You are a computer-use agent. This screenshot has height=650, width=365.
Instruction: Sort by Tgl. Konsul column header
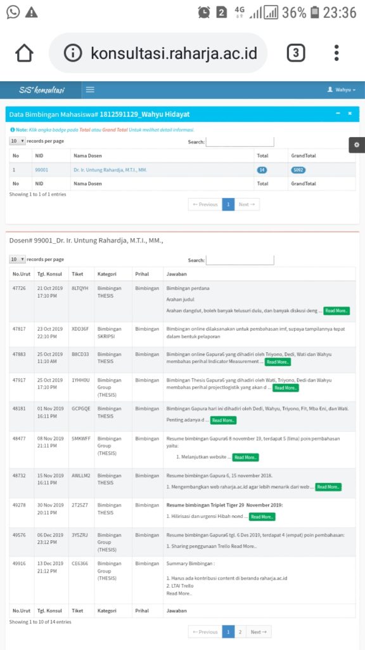[51, 274]
